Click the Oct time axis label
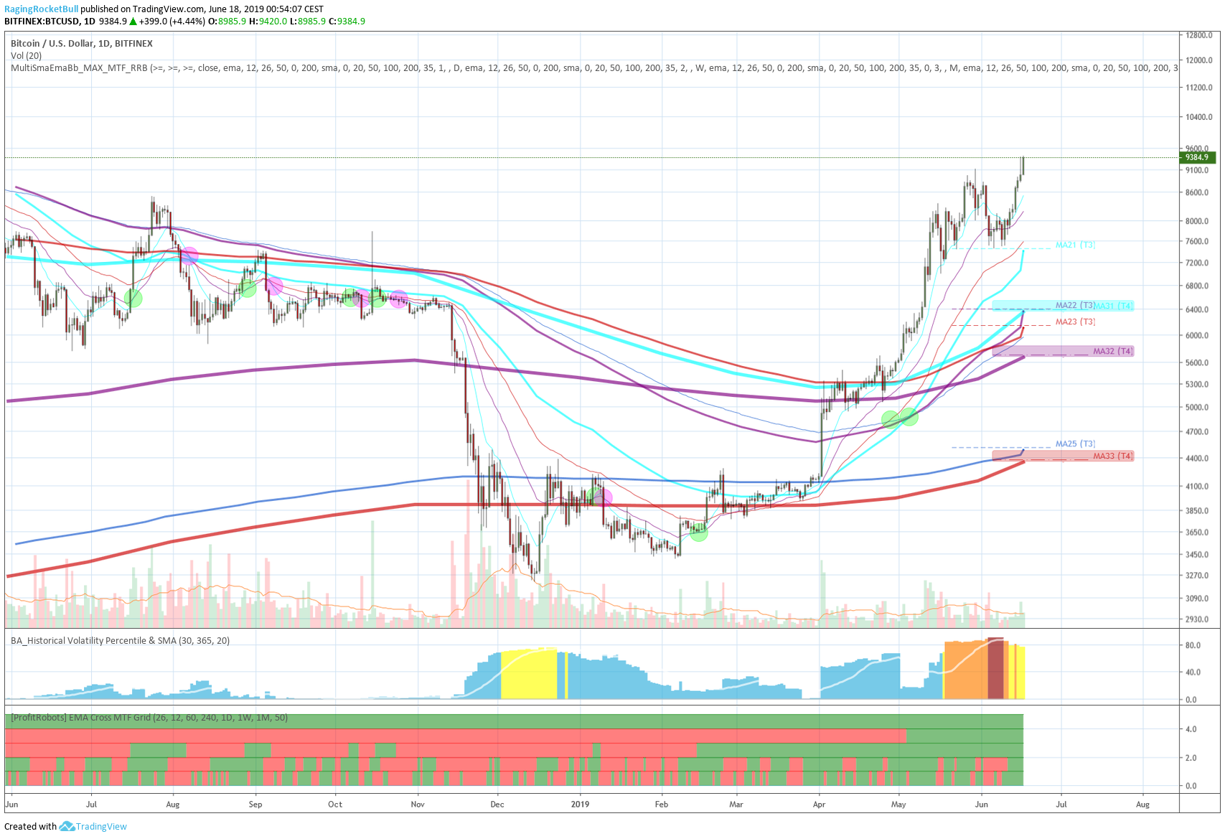Viewport: 1225px width, 839px height. click(x=335, y=805)
